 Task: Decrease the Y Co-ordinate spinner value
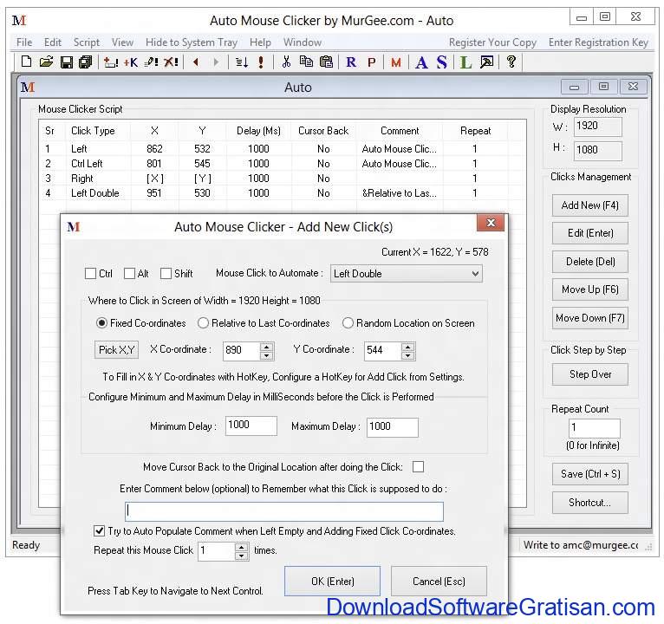tap(407, 355)
